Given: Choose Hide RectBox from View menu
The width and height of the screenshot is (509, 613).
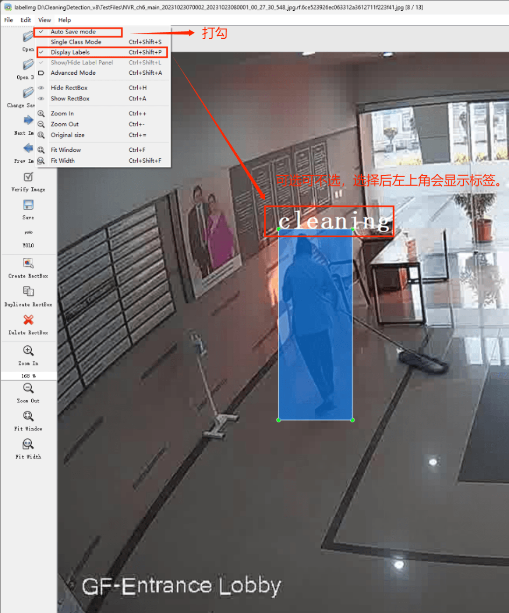Looking at the screenshot, I should 69,88.
